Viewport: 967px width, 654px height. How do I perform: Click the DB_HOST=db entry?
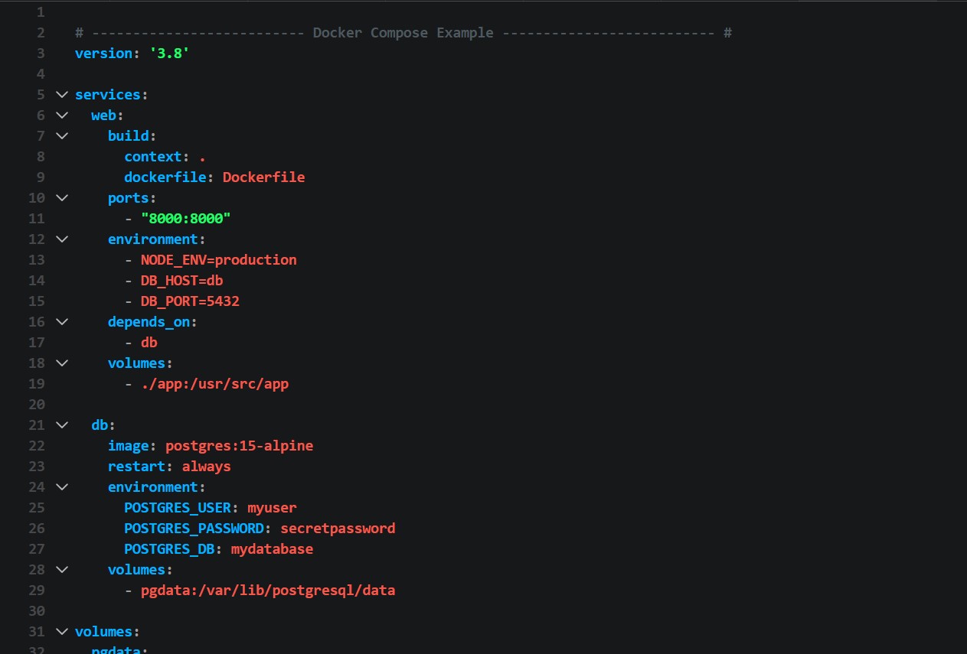(182, 281)
